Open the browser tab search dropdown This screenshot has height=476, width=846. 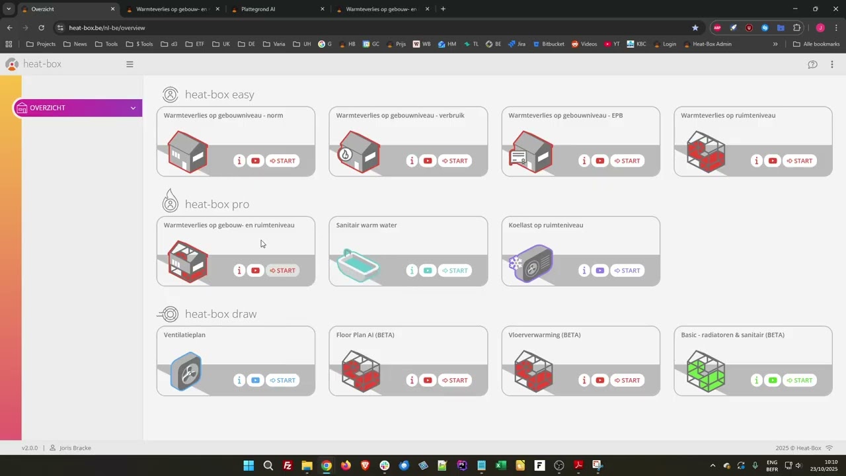coord(9,9)
